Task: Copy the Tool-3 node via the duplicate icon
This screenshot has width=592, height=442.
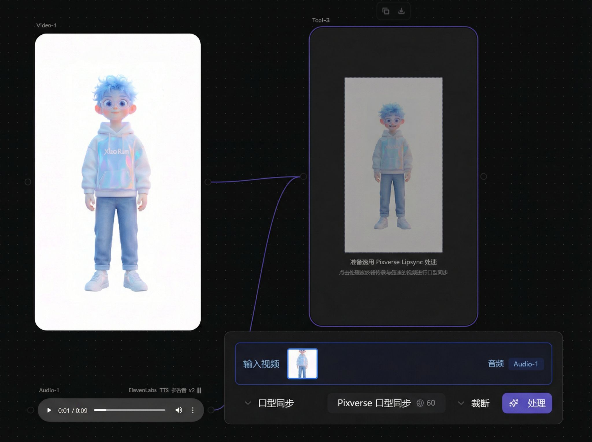Action: click(385, 11)
